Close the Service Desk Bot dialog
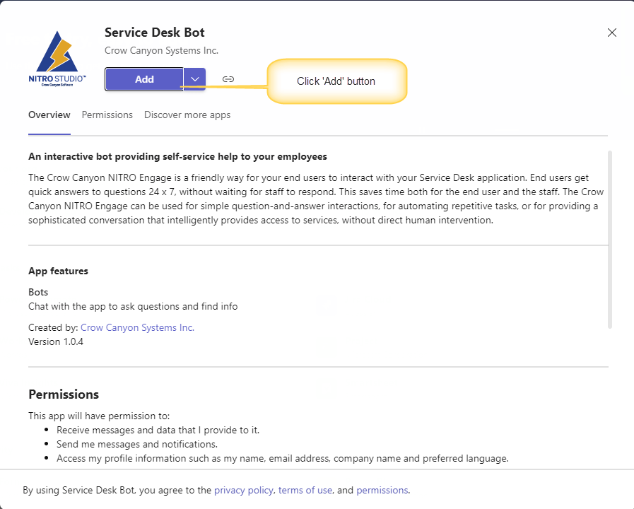The image size is (634, 509). [612, 33]
